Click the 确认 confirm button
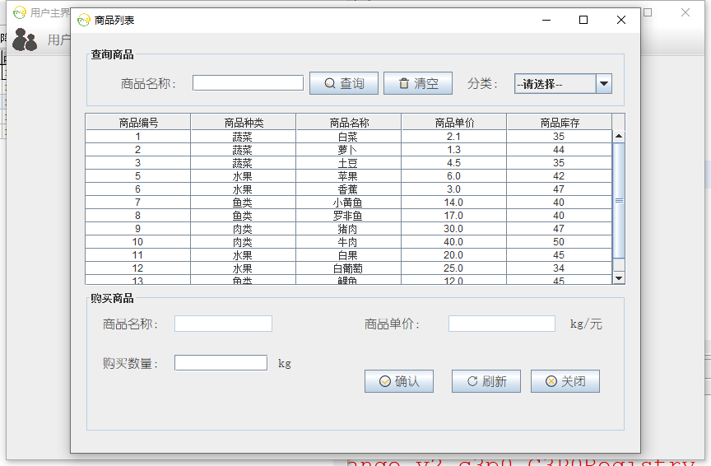Screen dimensions: 711x466 (399, 381)
